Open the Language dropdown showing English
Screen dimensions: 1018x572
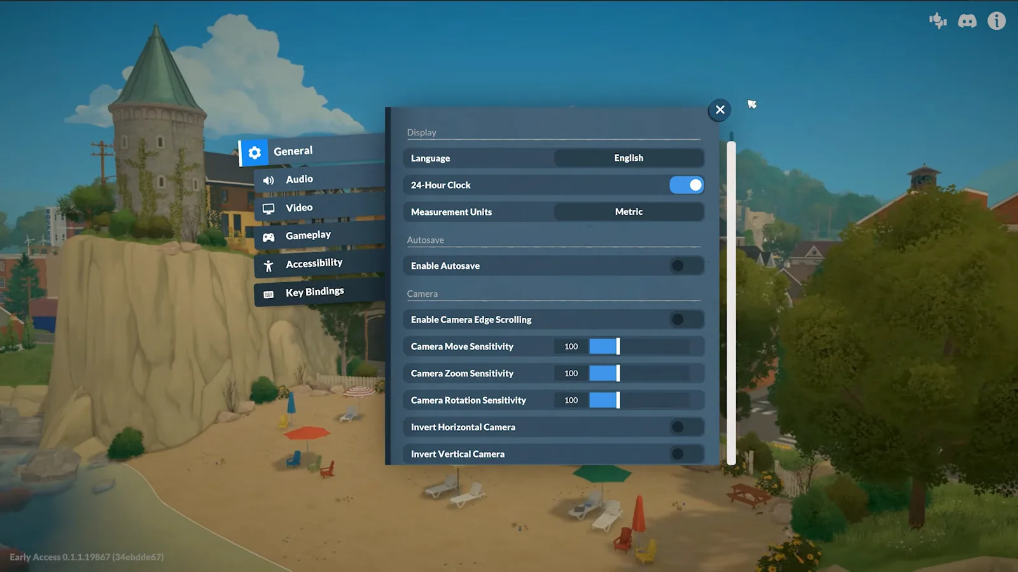pos(629,158)
